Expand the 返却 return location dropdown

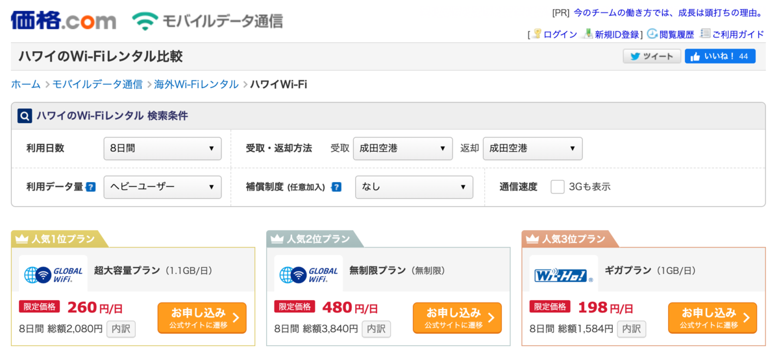coord(532,148)
